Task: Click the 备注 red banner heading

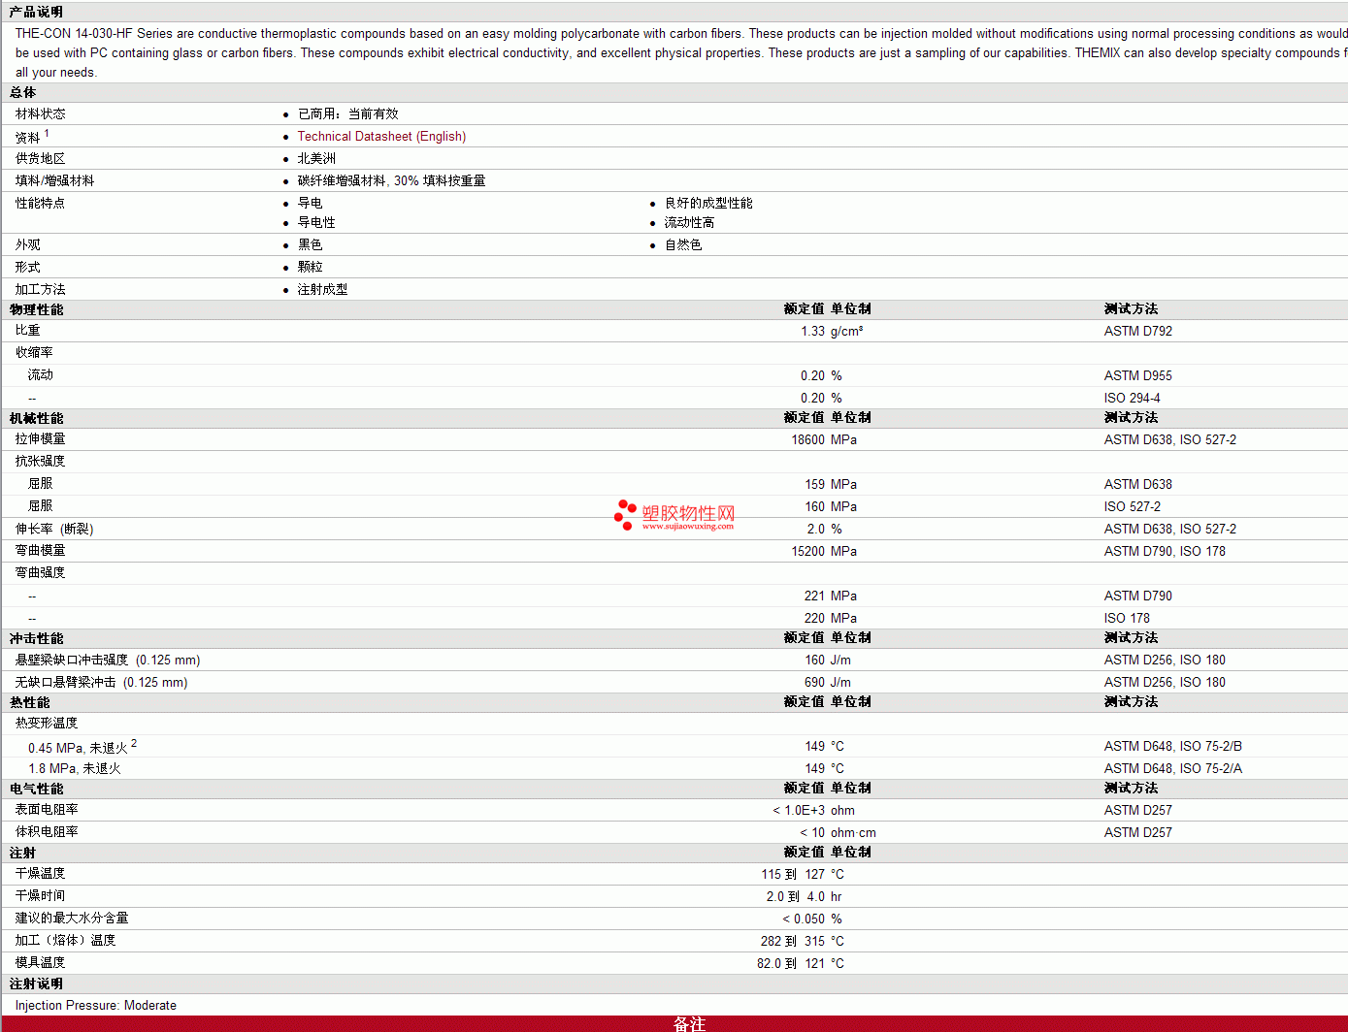Action: [689, 1024]
